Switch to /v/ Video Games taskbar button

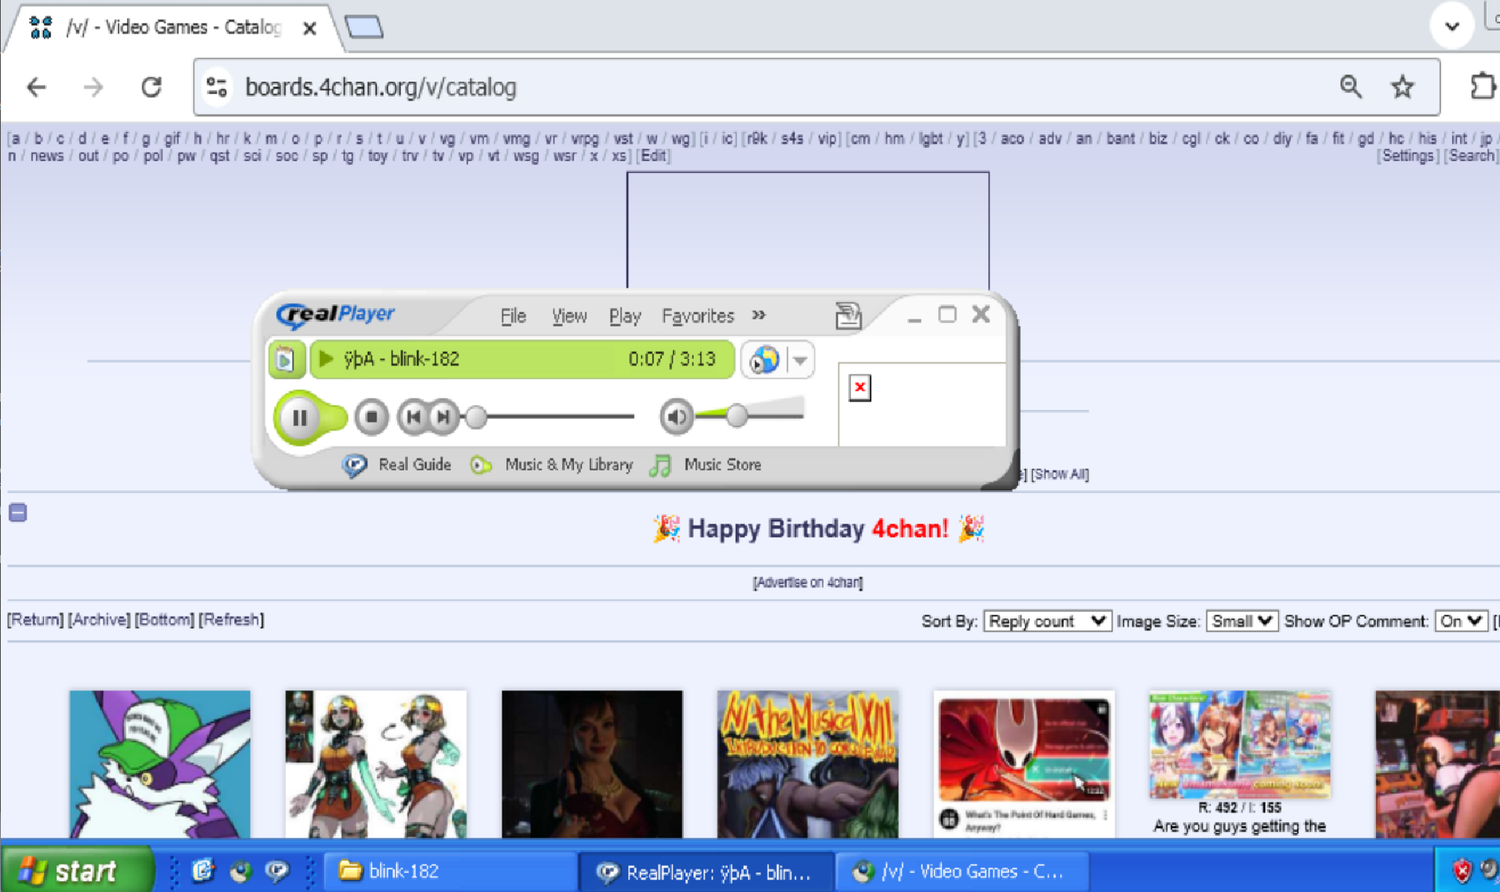(x=962, y=871)
